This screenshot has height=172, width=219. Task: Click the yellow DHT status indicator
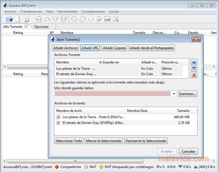[101, 167]
